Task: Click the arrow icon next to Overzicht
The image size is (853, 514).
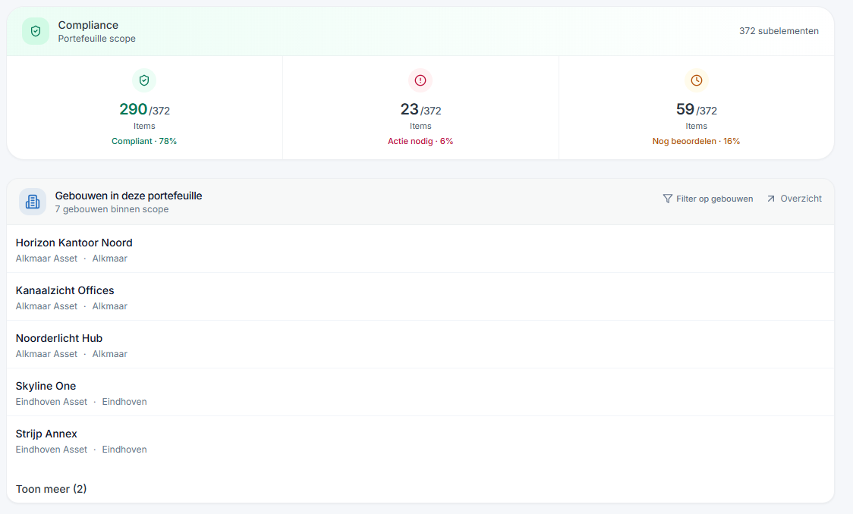Action: click(771, 199)
